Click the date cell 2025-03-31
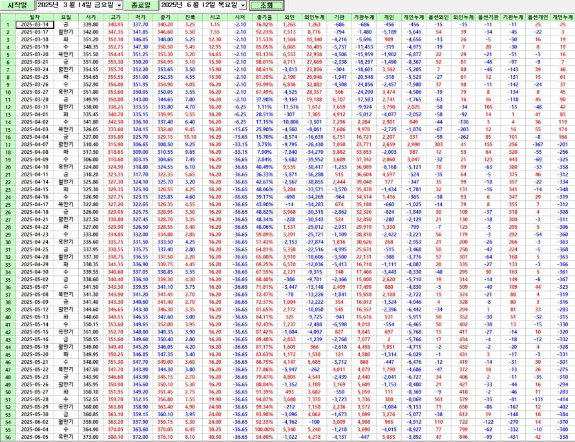575x442 pixels. (x=34, y=107)
